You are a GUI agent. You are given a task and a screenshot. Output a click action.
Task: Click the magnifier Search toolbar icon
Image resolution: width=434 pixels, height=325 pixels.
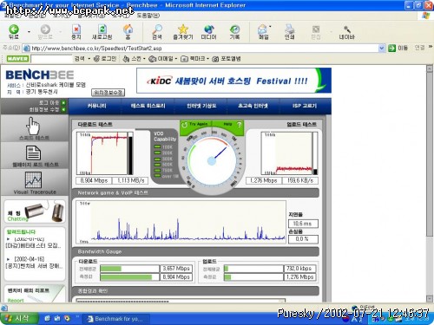click(x=157, y=29)
